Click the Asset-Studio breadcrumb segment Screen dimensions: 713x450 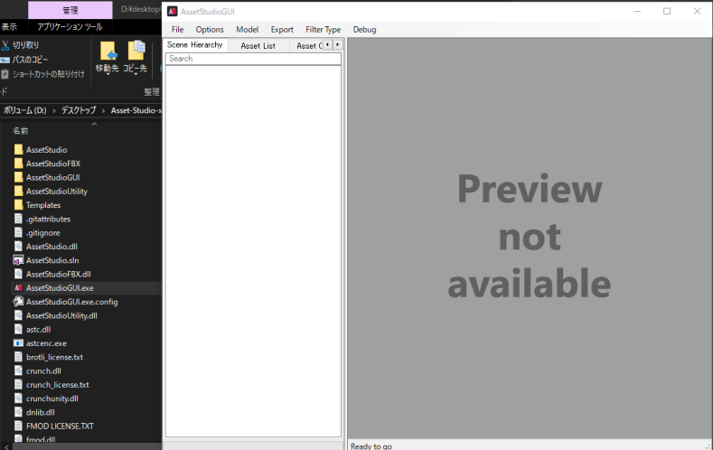click(x=136, y=110)
